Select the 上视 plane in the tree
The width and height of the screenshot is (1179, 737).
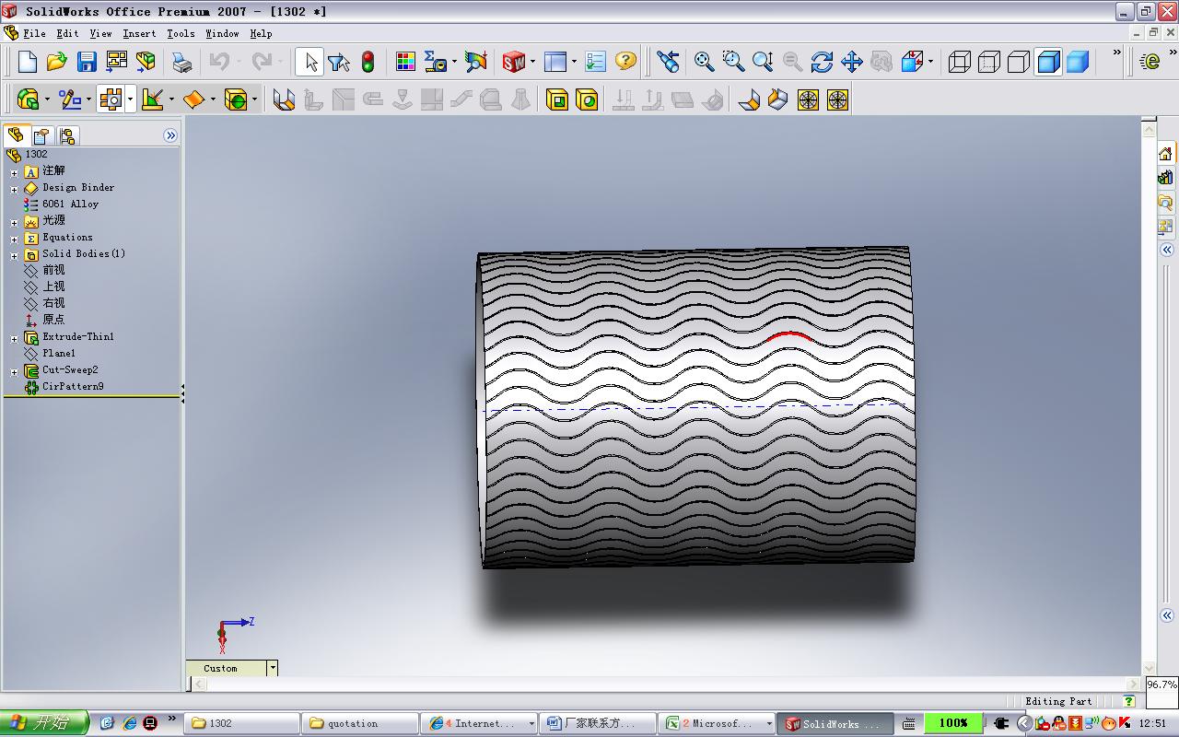pos(44,287)
